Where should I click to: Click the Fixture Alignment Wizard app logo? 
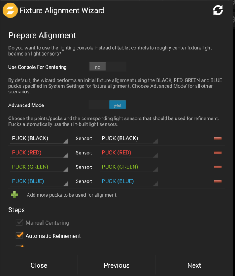click(10, 10)
